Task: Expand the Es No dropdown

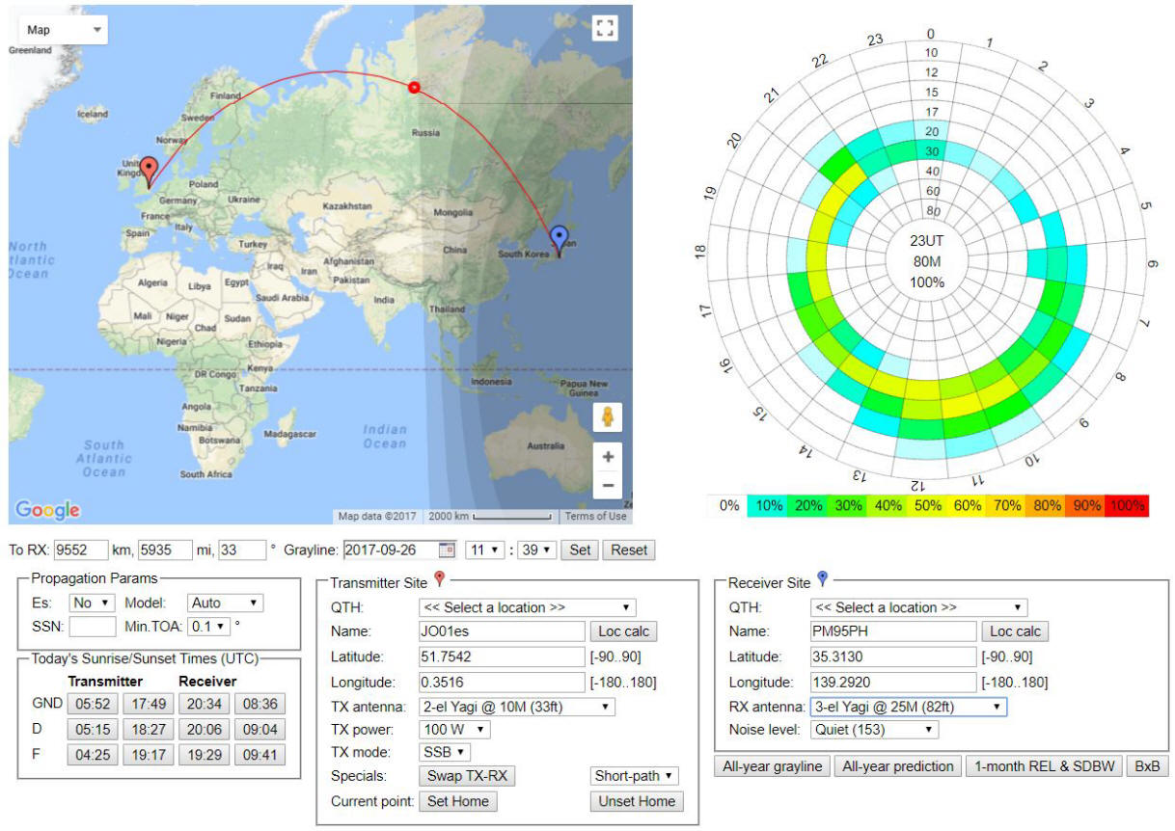Action: click(x=93, y=603)
